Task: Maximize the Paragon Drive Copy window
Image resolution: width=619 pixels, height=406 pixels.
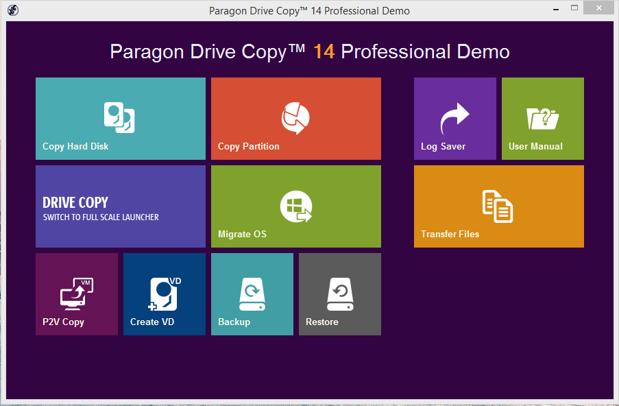Action: click(574, 8)
